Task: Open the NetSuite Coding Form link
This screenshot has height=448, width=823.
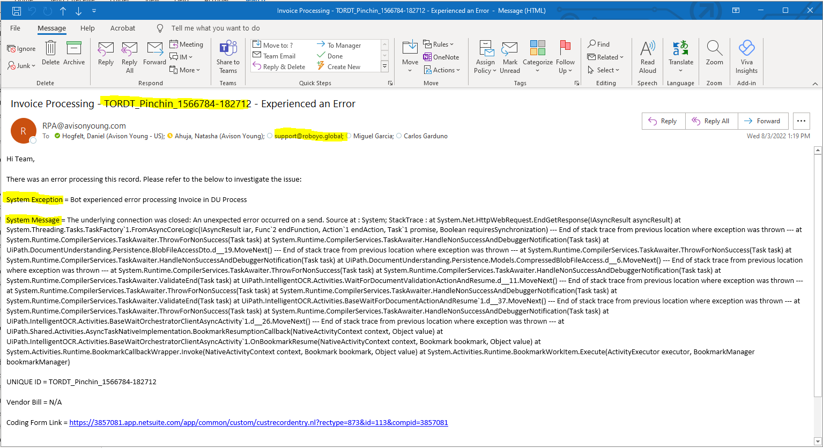Action: pyautogui.click(x=258, y=422)
